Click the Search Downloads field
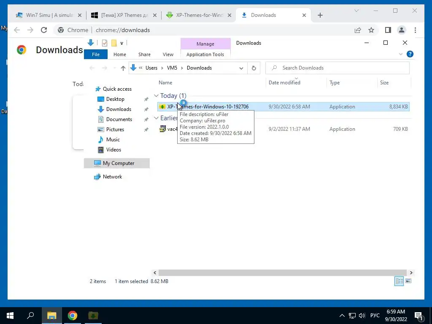This screenshot has width=432, height=324. tap(337, 68)
